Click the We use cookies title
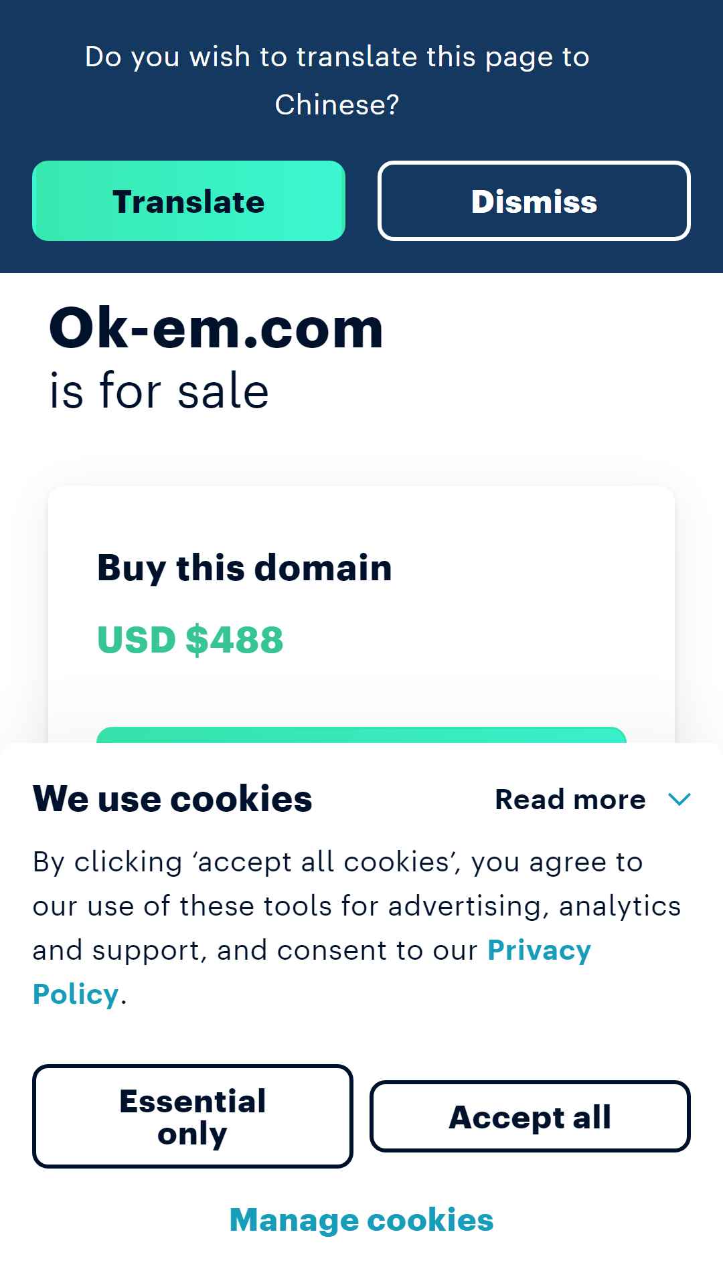 pyautogui.click(x=172, y=798)
